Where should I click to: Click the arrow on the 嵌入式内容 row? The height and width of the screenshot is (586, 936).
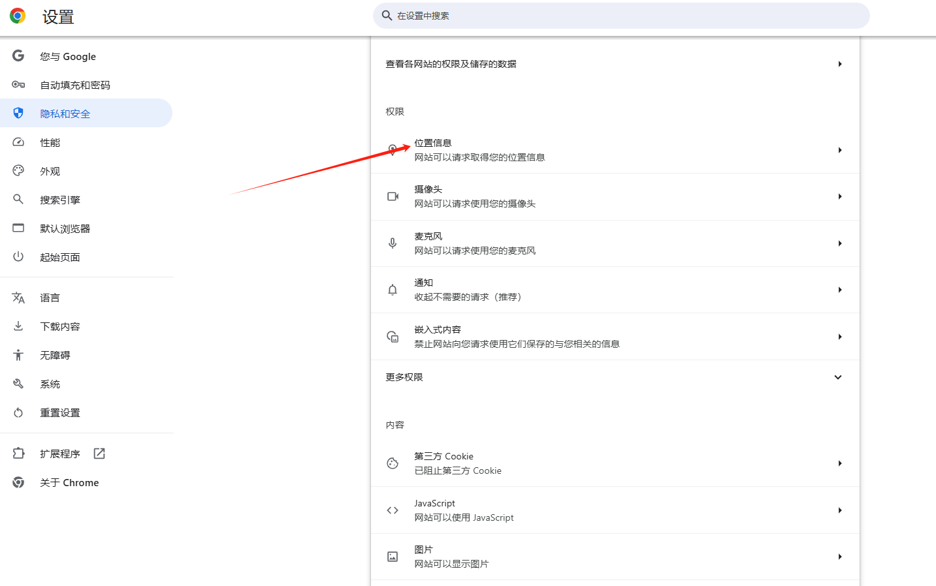[840, 337]
